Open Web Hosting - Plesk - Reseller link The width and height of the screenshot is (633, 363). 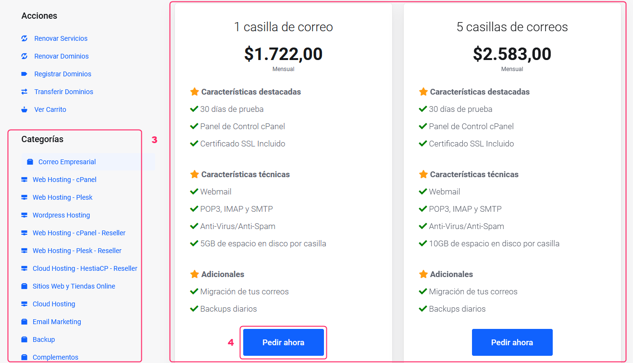pos(77,251)
